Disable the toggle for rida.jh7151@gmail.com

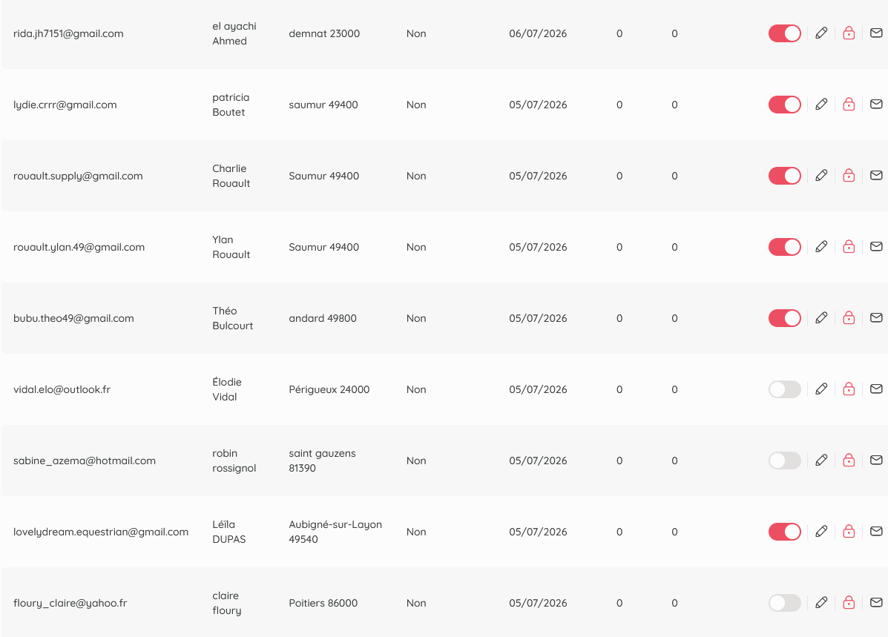(784, 33)
